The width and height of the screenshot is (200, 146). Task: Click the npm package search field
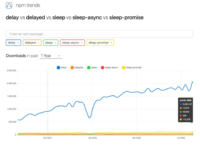[100, 34]
